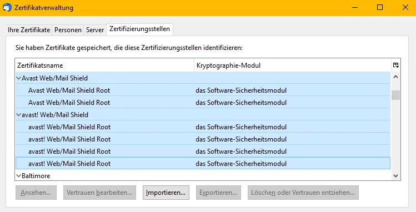Screen dimensions: 416x212
Task: Collapse the Avast Web/Mail Shield group
Action: (x=18, y=78)
